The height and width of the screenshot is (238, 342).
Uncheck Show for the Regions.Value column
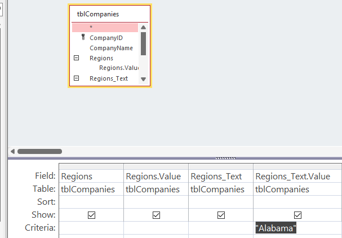tap(156, 215)
